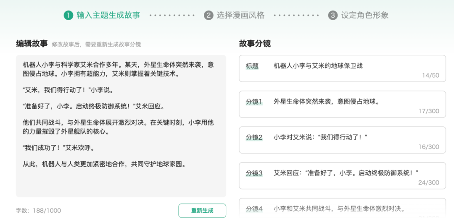The height and width of the screenshot is (222, 454).
Task: Click the 重新生成 button
Action: [x=202, y=211]
